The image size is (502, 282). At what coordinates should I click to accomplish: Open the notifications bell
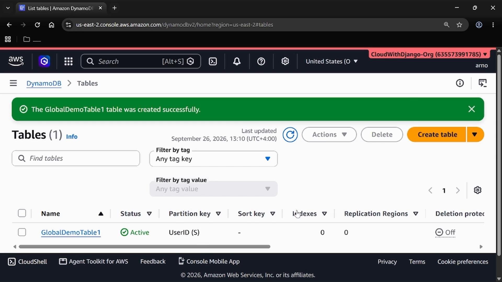[x=237, y=61]
